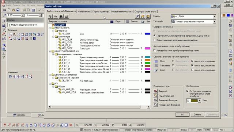Click the print icon in main toolbar

tap(24, 10)
